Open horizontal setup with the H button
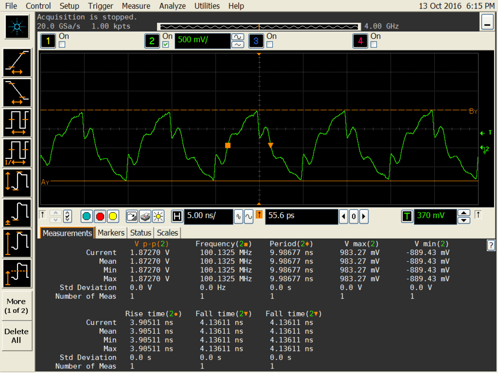Image resolution: width=498 pixels, height=373 pixels. click(177, 216)
